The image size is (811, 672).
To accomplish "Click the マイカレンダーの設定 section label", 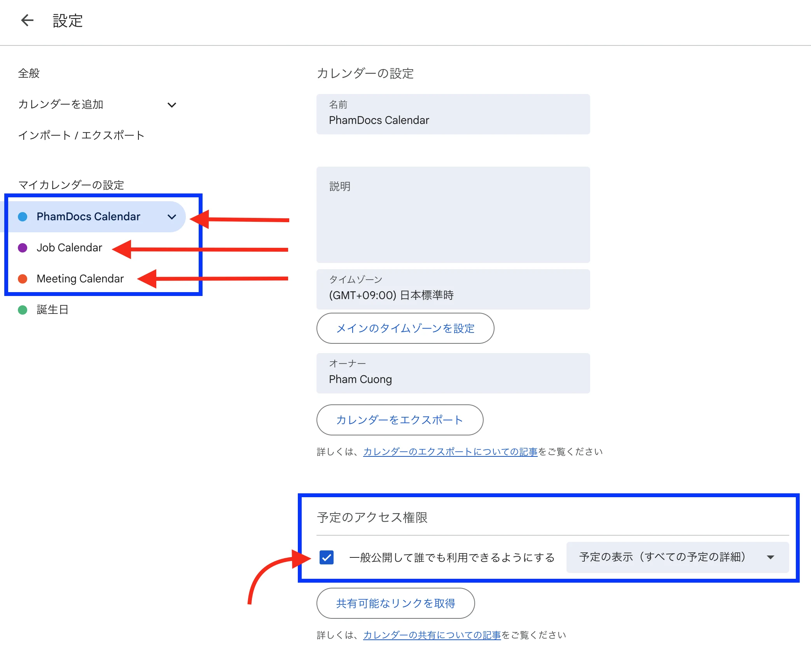I will (71, 185).
